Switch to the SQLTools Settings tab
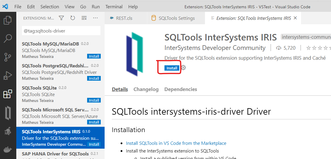The width and height of the screenshot is (331, 159). tap(177, 18)
